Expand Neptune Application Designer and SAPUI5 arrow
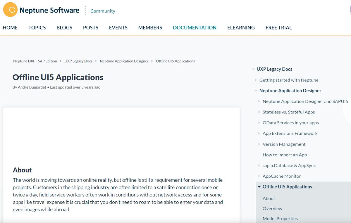The width and height of the screenshot is (351, 223). coord(259,101)
